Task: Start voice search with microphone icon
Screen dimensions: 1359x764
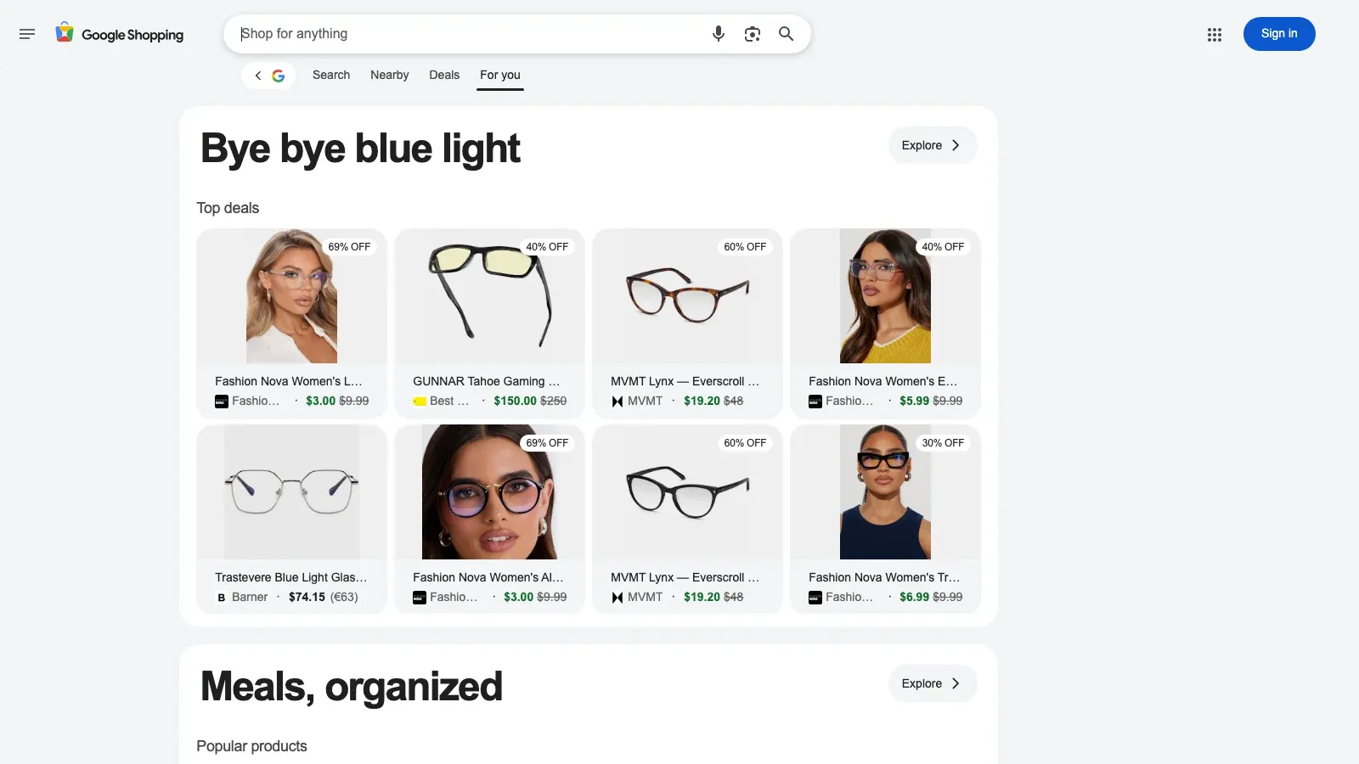Action: tap(719, 34)
